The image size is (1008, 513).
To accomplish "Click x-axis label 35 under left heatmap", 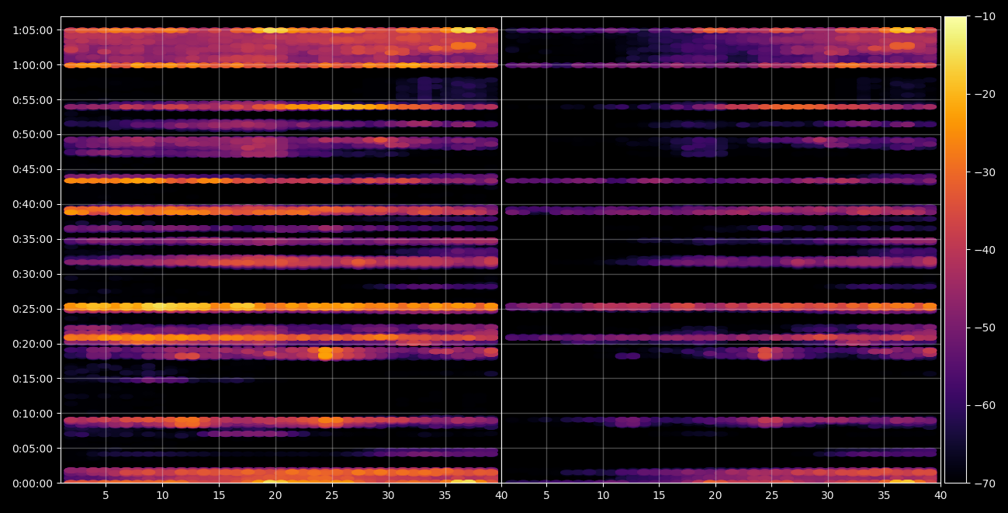I will click(445, 494).
